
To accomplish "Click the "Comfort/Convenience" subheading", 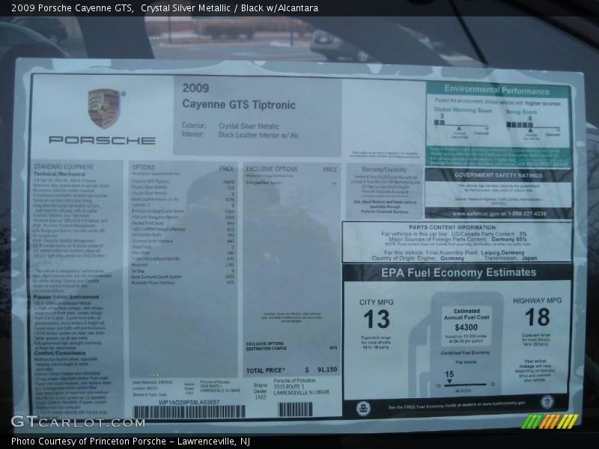I will click(x=61, y=353).
